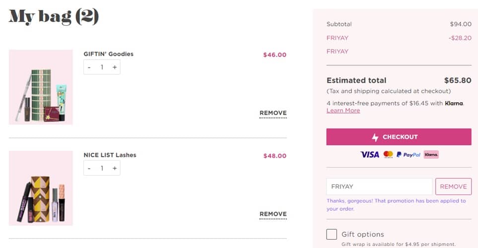Click the Visa payment icon
The image size is (478, 248).
coord(370,155)
